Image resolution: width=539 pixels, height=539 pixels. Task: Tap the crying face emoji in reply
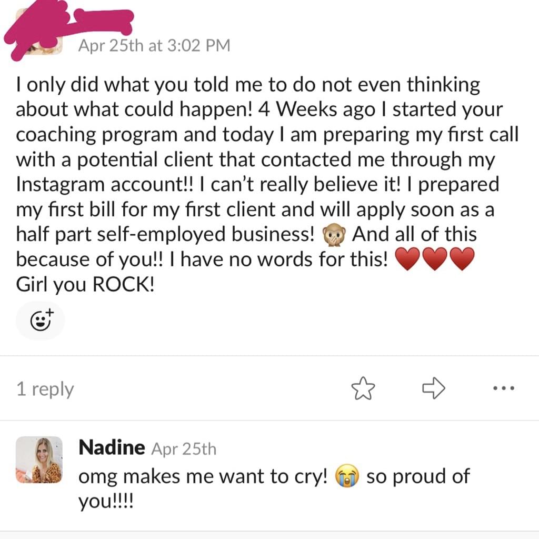347,476
